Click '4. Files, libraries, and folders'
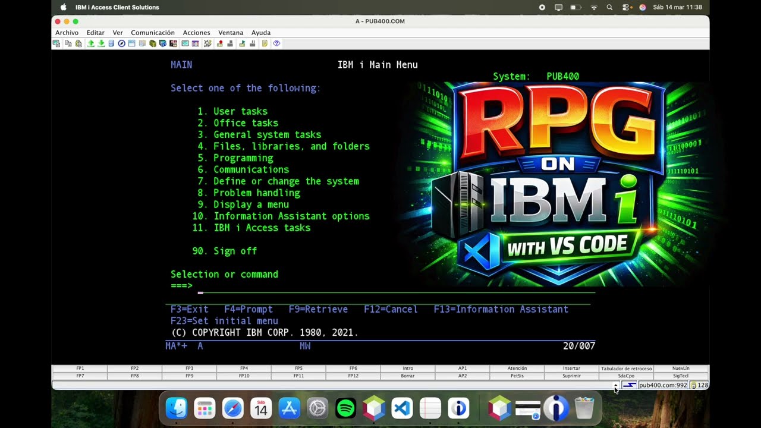Viewport: 761px width, 428px height. pos(284,146)
